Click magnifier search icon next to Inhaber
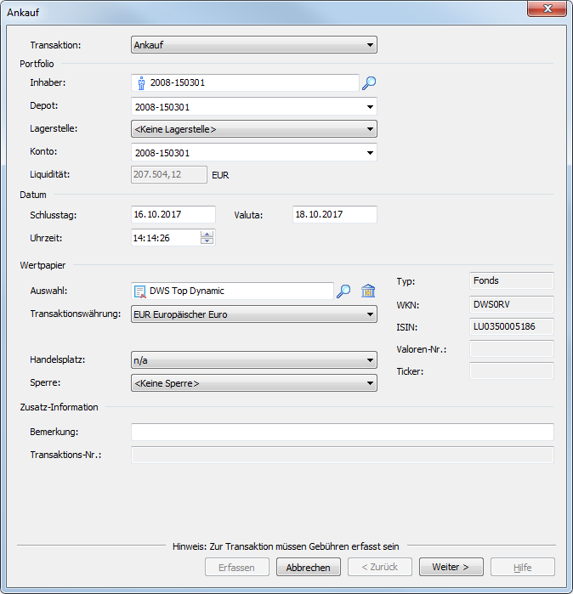The height and width of the screenshot is (594, 573). pyautogui.click(x=369, y=83)
